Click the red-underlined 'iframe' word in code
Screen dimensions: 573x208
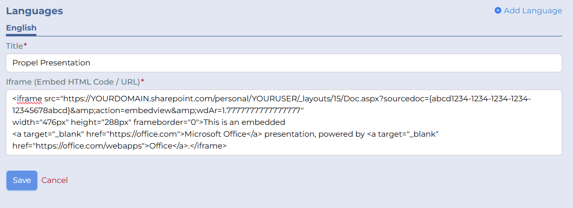30,98
